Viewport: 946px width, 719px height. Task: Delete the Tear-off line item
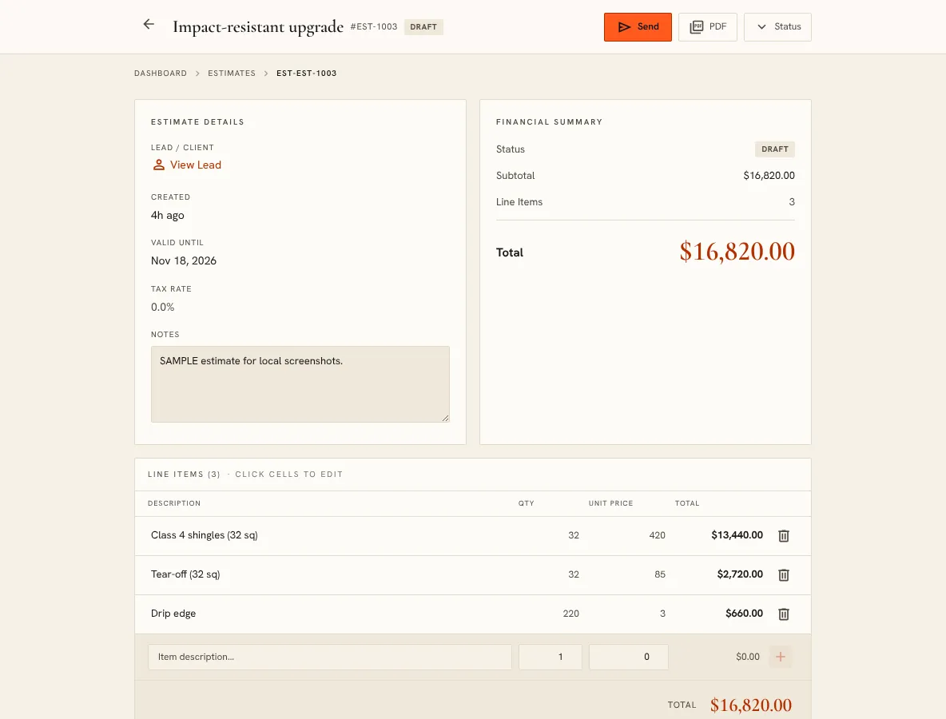pyautogui.click(x=783, y=575)
